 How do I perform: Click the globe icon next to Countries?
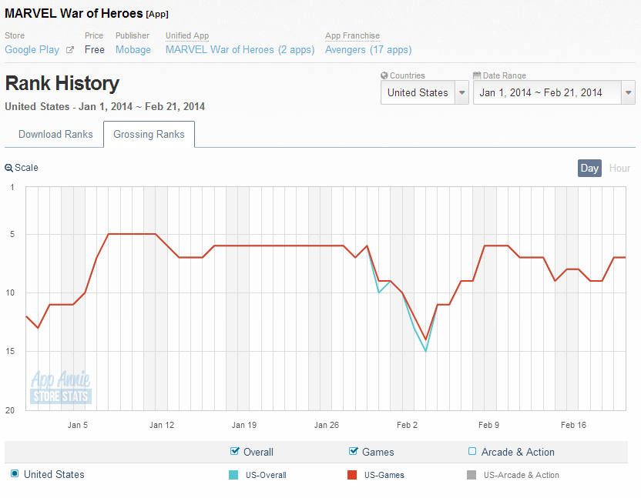click(x=384, y=75)
